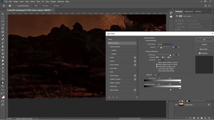Toggle the Preview checkbox

200,53
